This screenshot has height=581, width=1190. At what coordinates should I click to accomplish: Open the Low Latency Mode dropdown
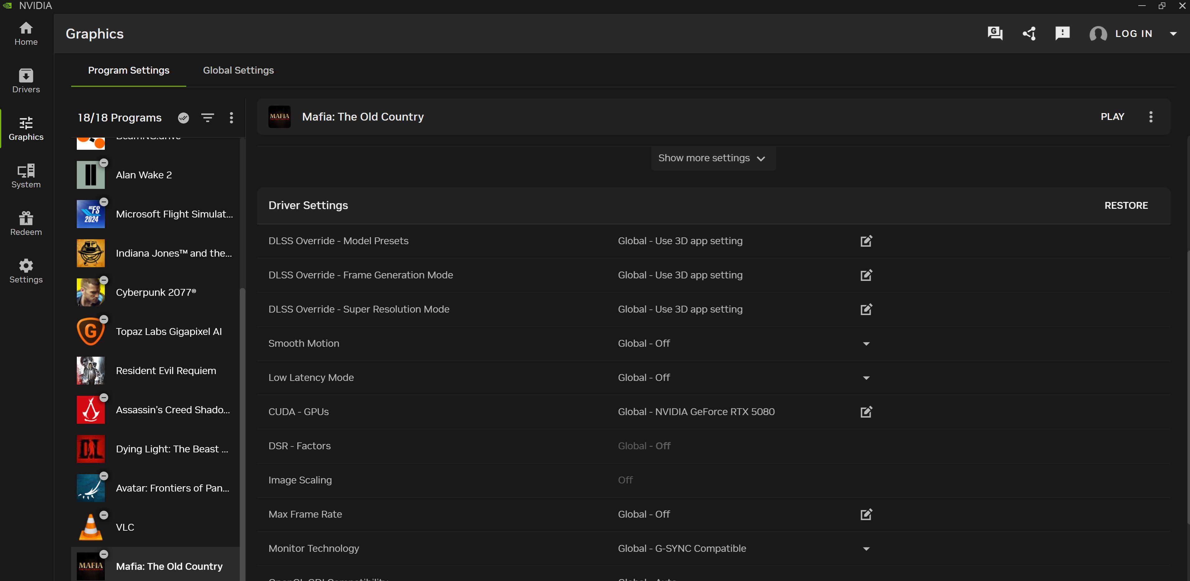pyautogui.click(x=866, y=378)
